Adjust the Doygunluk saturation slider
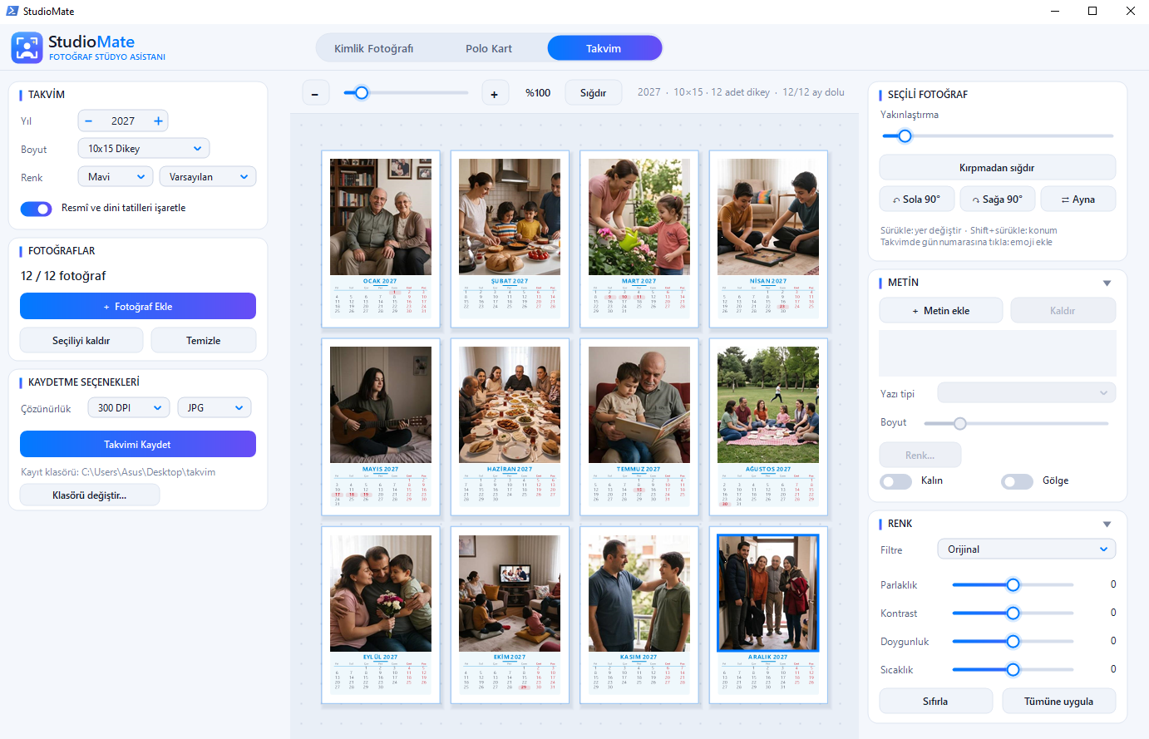 [x=1013, y=642]
